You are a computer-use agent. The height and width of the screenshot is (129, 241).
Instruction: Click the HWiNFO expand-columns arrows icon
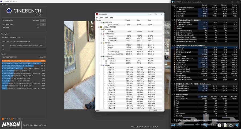click(173, 125)
